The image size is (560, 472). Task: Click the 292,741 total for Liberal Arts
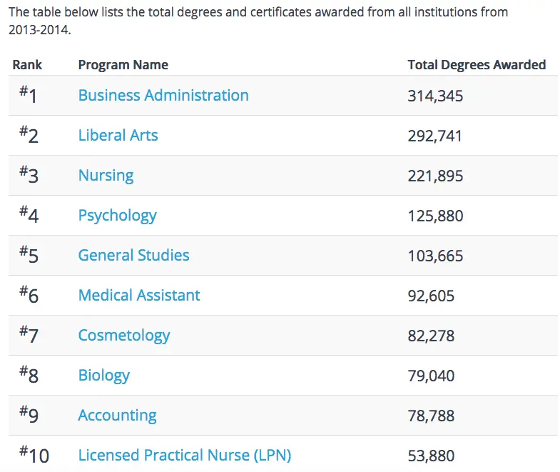coord(434,136)
